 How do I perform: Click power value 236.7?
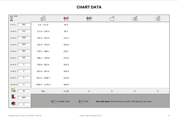pos(66,51)
